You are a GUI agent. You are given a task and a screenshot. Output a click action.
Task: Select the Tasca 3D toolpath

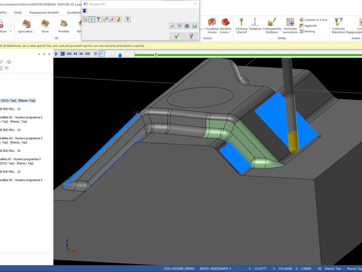(x=45, y=26)
